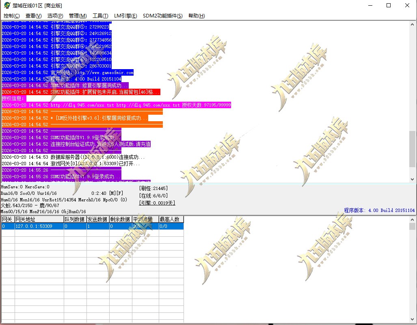The width and height of the screenshot is (417, 325).
Task: Click red log line 扩展背包未开启
Action: coord(81,92)
